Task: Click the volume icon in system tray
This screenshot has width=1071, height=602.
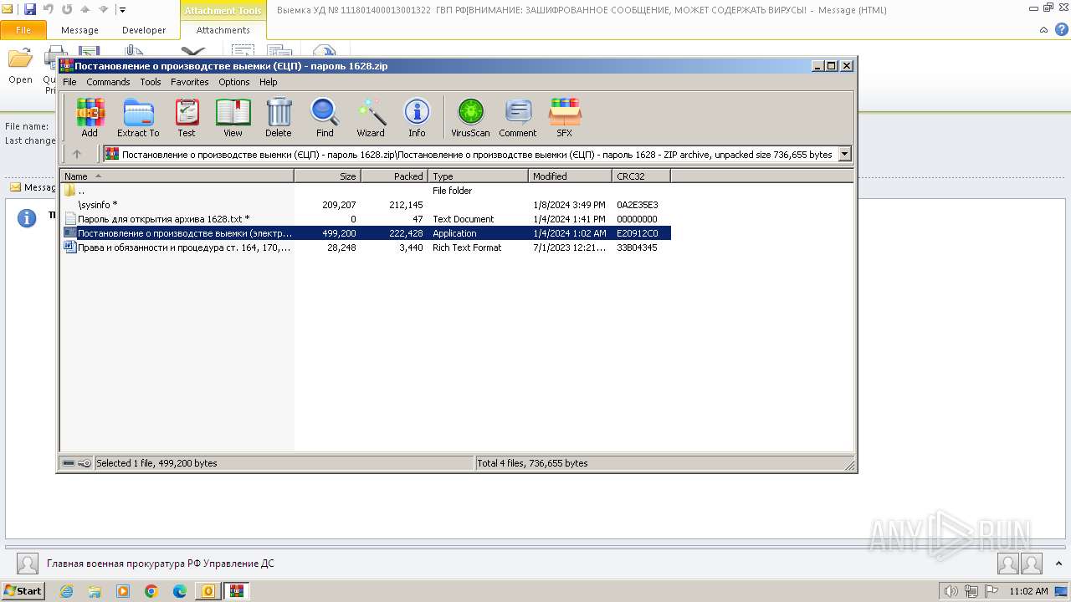Action: pos(951,591)
